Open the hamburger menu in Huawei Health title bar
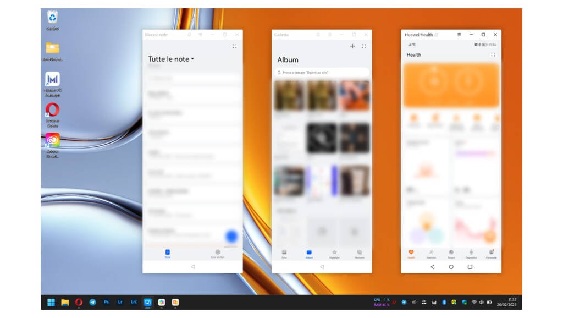563x318 pixels. point(459,35)
